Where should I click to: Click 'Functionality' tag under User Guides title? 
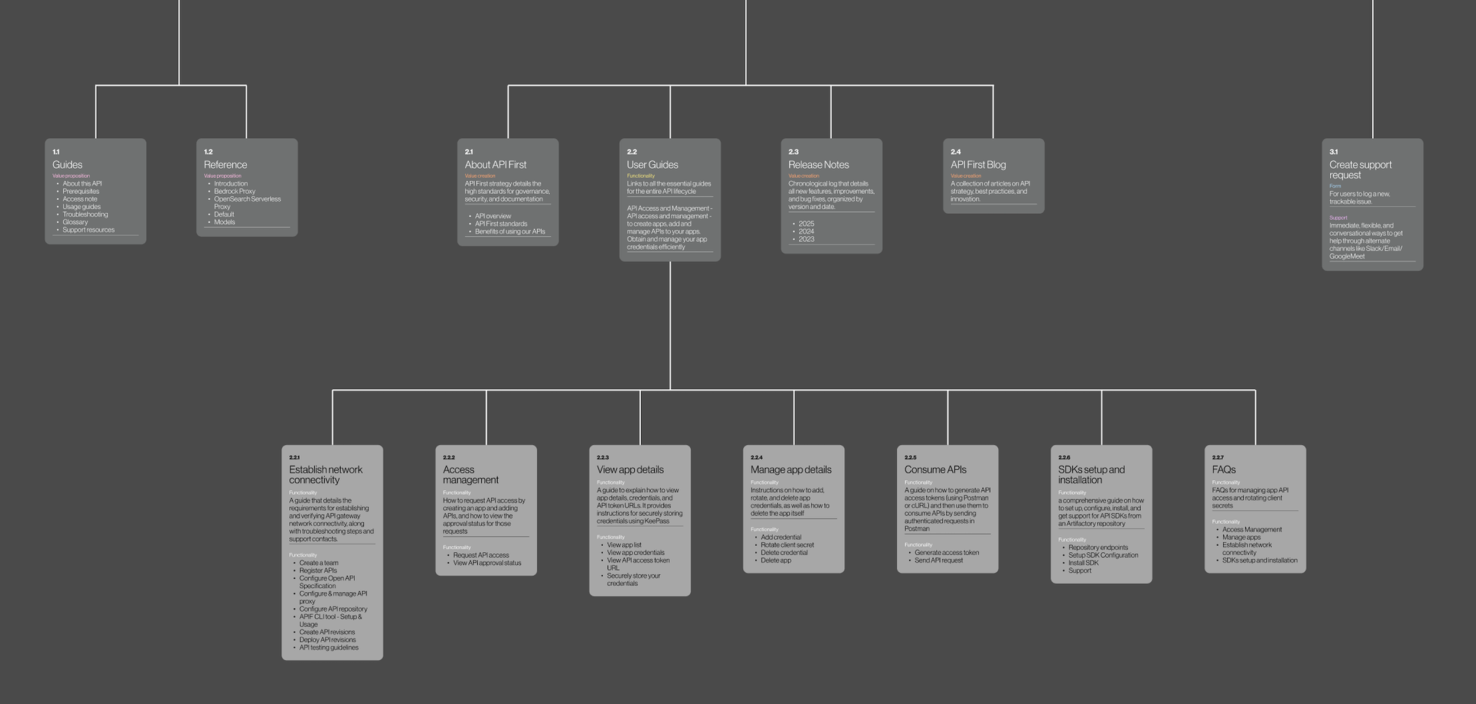[641, 176]
